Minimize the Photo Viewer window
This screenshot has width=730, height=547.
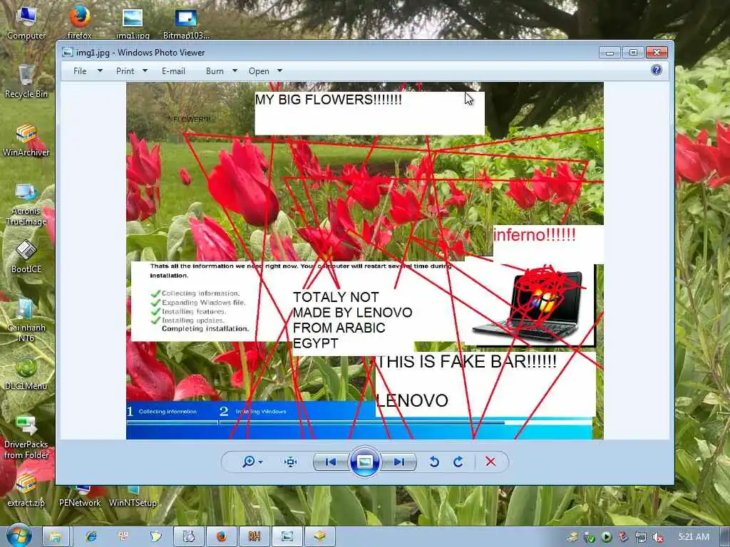[x=610, y=53]
